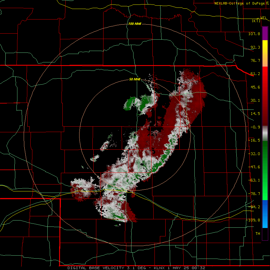Click the VEL legend title
This screenshot has width=270, height=270.
click(x=263, y=18)
